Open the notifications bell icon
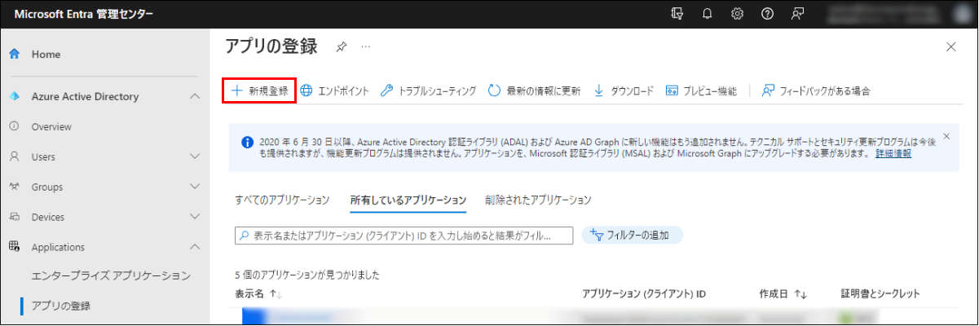979x326 pixels. click(x=707, y=14)
